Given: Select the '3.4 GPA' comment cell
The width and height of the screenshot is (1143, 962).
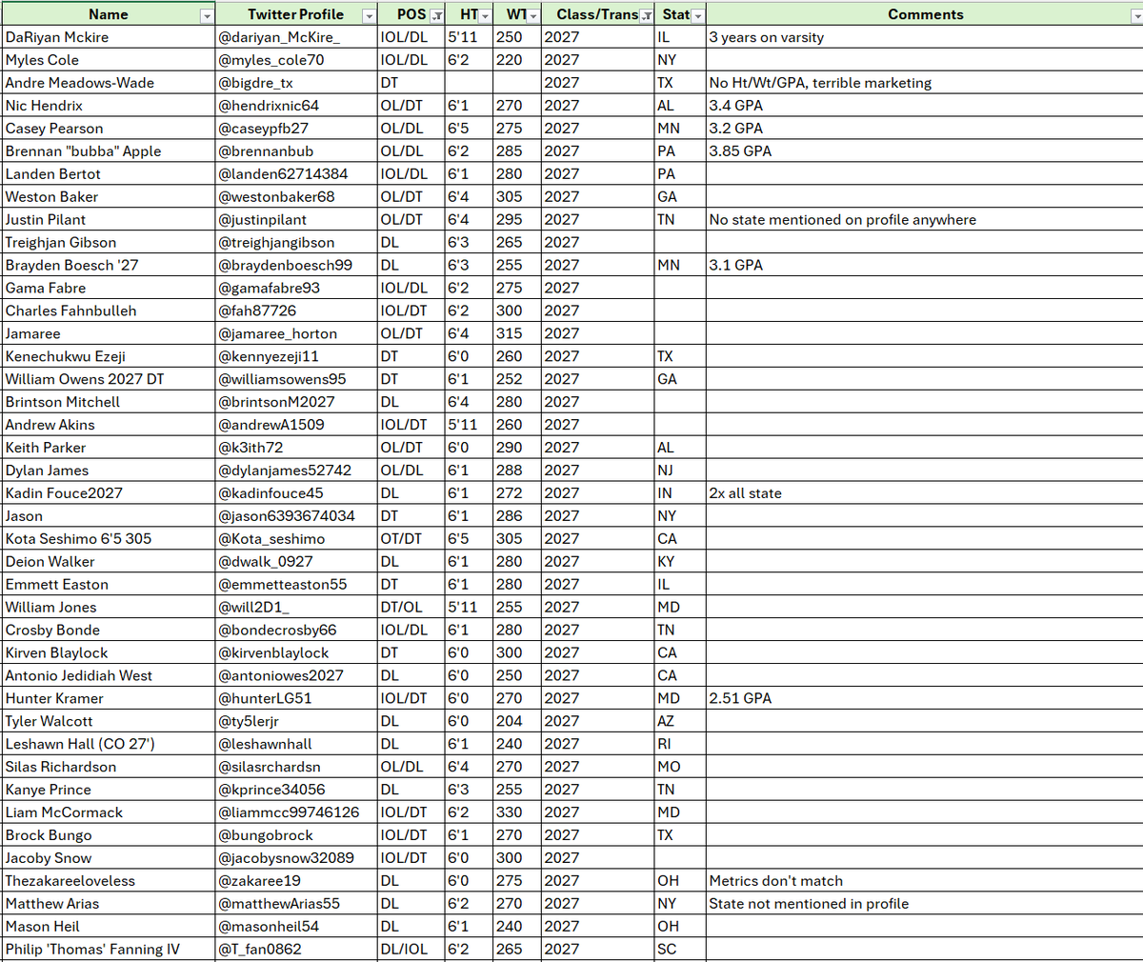Looking at the screenshot, I should (x=925, y=106).
